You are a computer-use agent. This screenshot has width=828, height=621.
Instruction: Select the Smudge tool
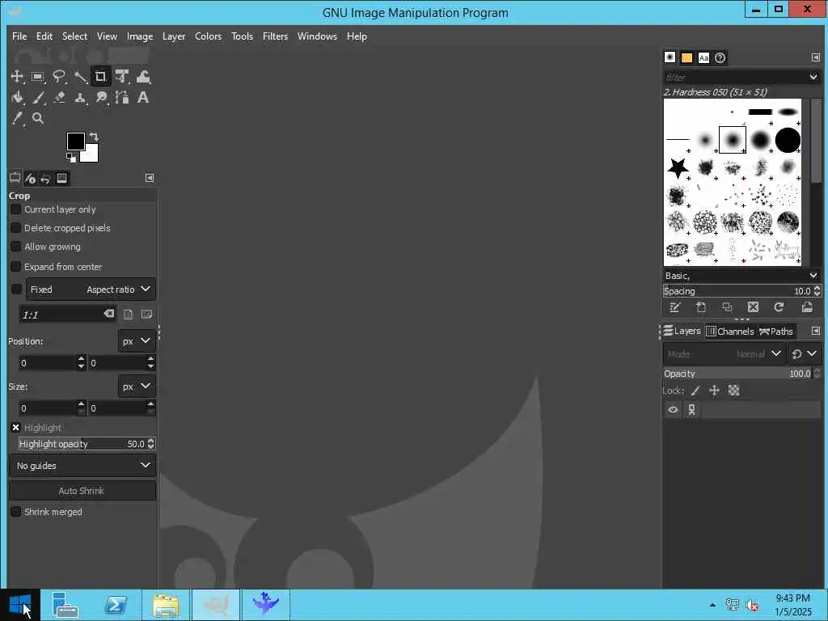click(x=101, y=97)
